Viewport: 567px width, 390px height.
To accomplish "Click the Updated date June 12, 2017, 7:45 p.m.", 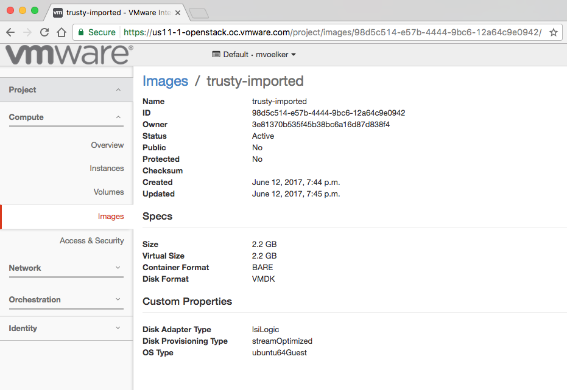I will click(x=296, y=194).
